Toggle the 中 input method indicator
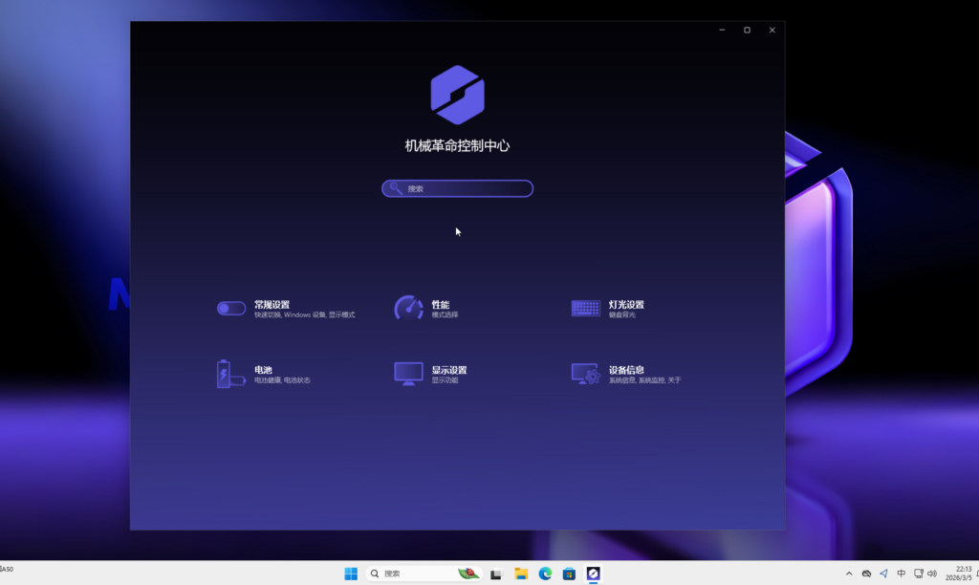This screenshot has height=585, width=979. click(901, 574)
